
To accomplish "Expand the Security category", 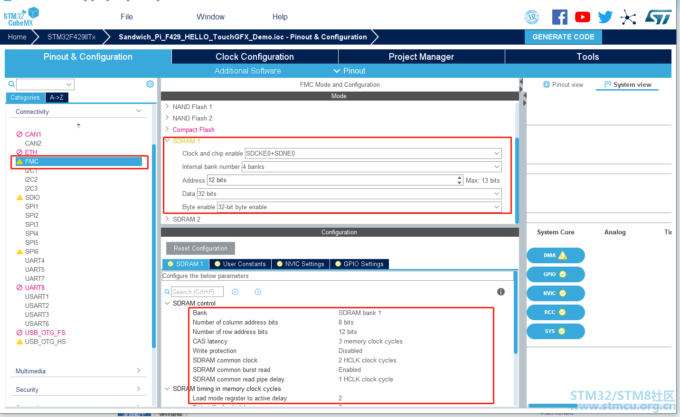I will click(139, 389).
